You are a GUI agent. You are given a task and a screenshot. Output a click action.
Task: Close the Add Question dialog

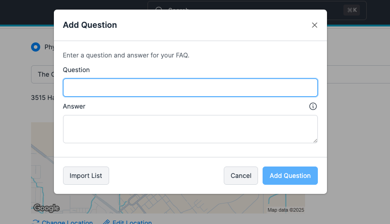pos(314,26)
